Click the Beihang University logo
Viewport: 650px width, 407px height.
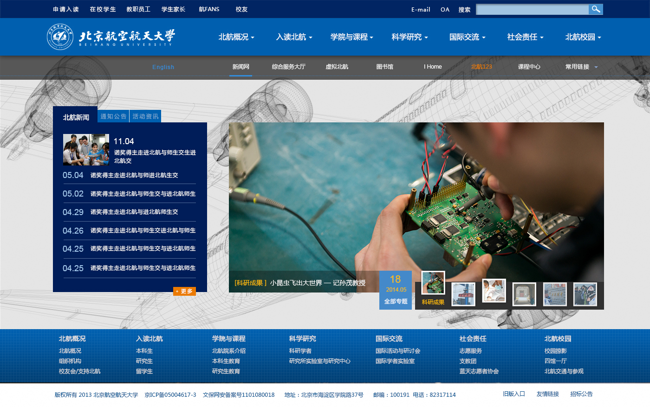click(111, 37)
